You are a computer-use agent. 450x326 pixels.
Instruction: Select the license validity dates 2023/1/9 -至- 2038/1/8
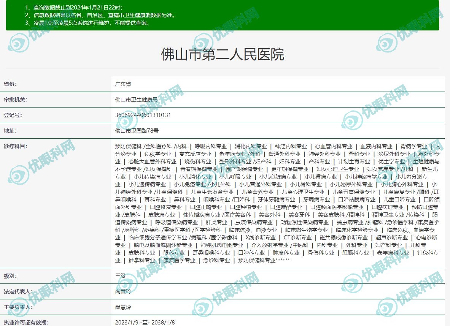tap(145, 322)
